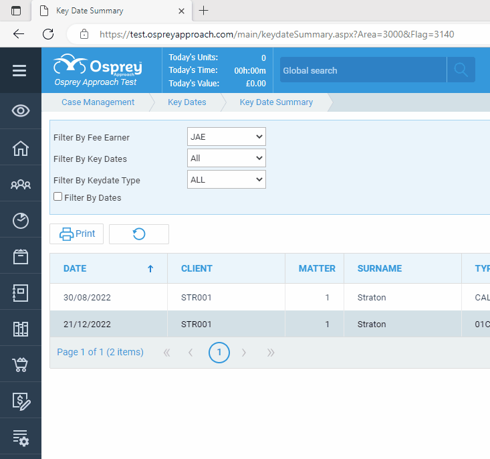490x459 pixels.
Task: Open the list settings gear icon
Action: click(21, 438)
